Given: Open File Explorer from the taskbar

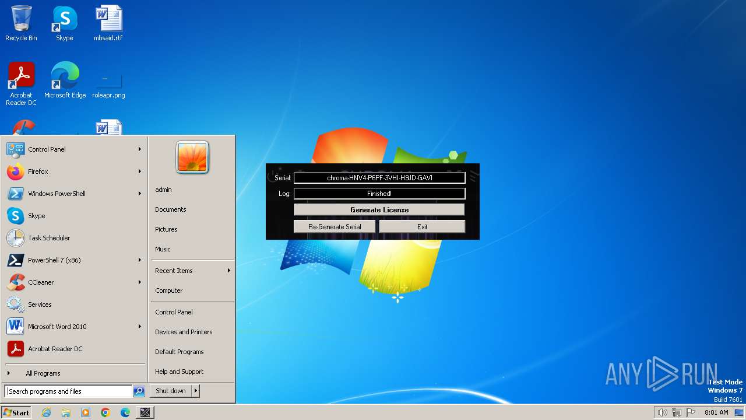Looking at the screenshot, I should coord(66,412).
